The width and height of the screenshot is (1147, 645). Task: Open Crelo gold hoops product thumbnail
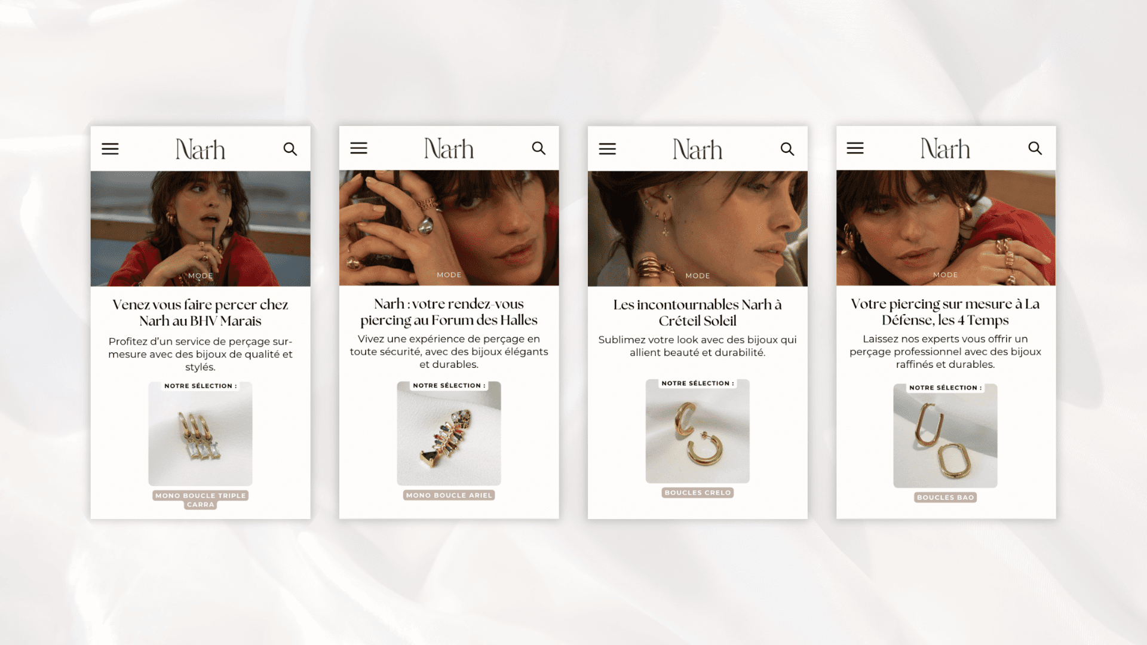(698, 431)
